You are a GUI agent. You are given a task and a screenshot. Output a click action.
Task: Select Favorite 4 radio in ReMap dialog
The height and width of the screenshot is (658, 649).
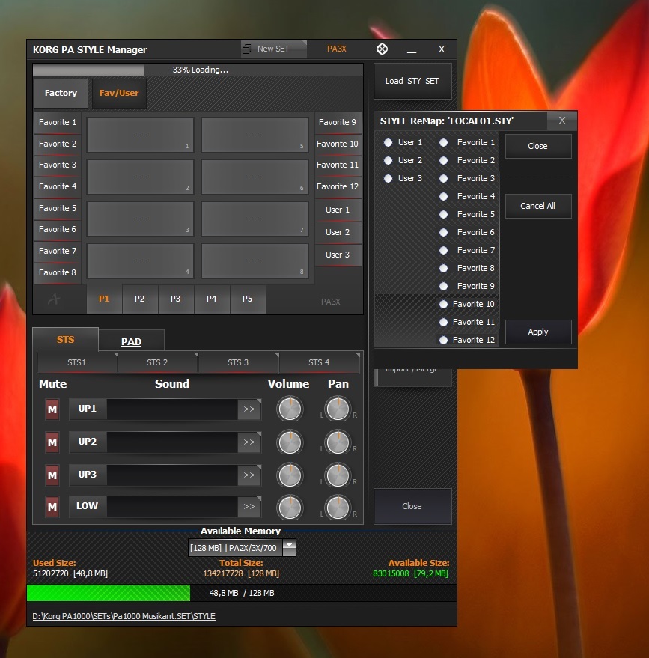[x=443, y=196]
